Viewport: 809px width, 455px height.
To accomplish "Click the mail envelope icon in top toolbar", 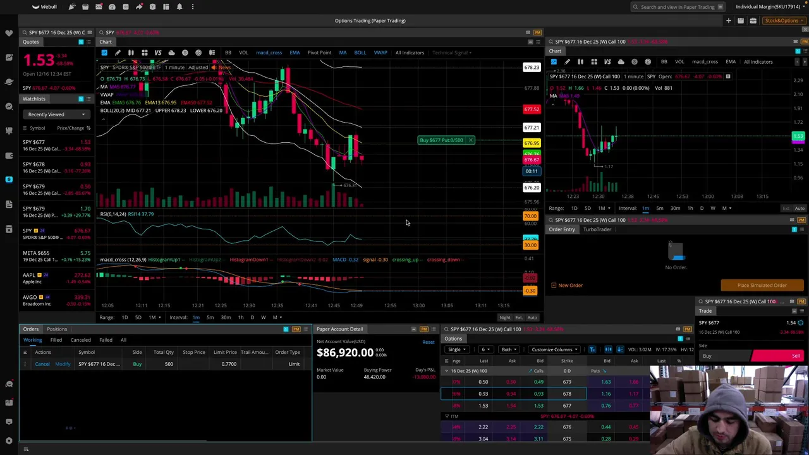I will click(99, 6).
